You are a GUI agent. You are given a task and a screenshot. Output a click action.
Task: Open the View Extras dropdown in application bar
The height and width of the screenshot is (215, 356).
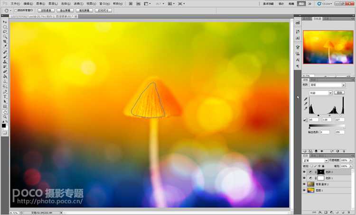pyautogui.click(x=148, y=4)
